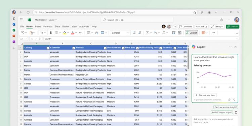The image size is (252, 126).
Task: Click the Wrap Text icon
Action: tap(97, 33)
